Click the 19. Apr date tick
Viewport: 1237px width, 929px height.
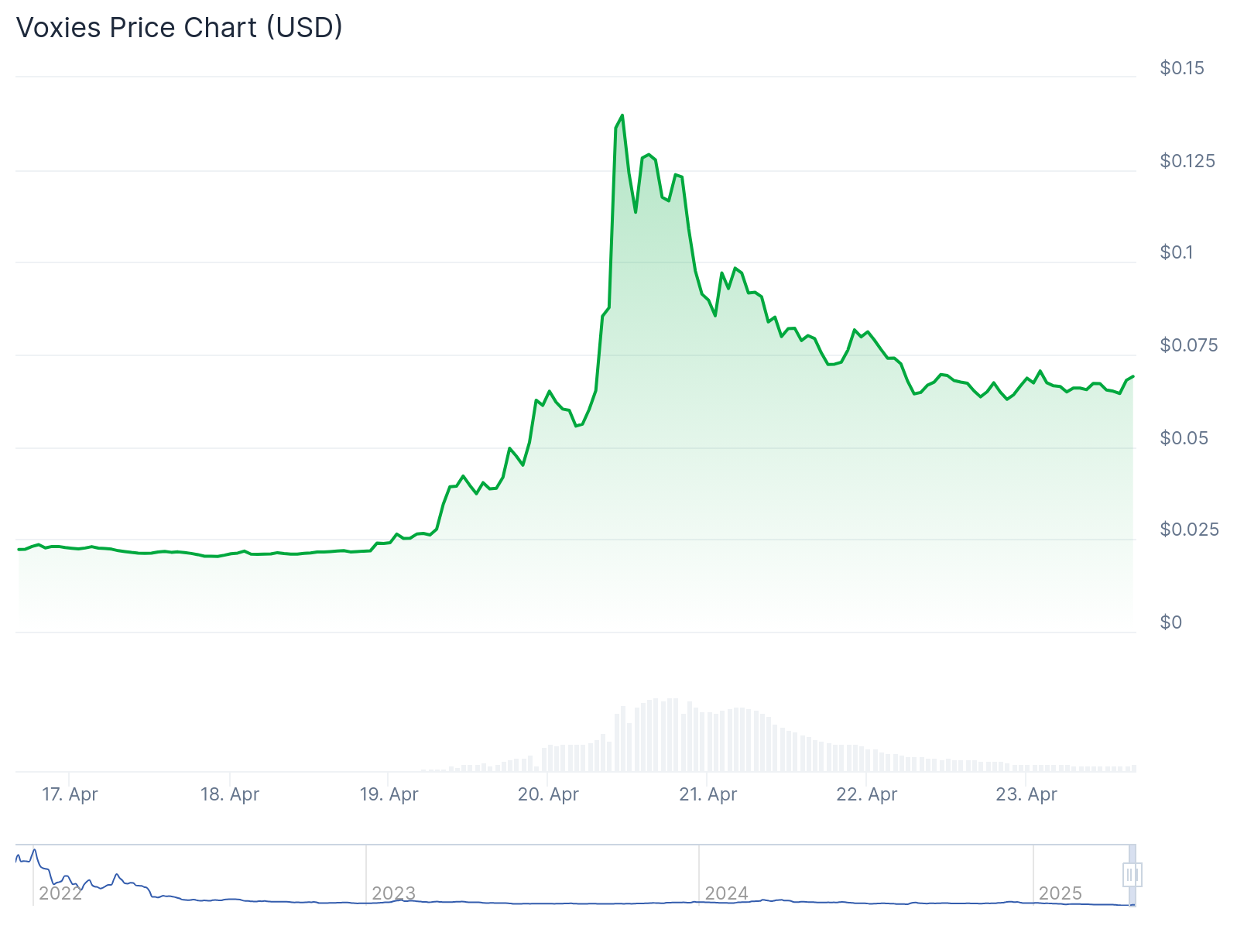click(x=389, y=794)
